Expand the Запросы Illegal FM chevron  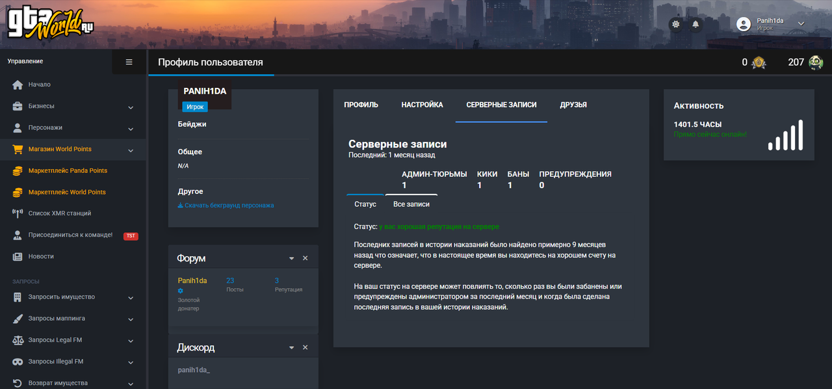pos(131,363)
